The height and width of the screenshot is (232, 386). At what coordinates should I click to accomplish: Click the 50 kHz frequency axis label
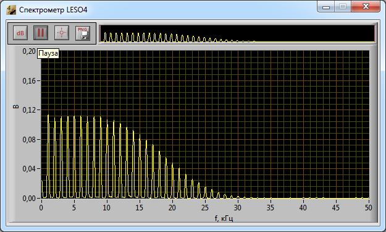(368, 208)
